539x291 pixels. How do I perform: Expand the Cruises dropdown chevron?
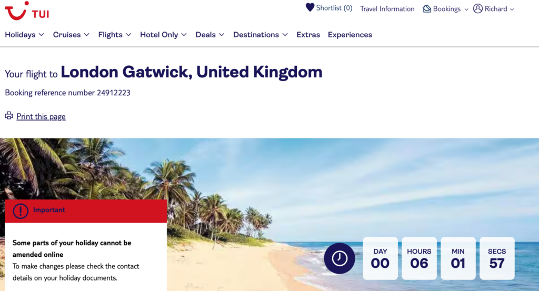[87, 35]
